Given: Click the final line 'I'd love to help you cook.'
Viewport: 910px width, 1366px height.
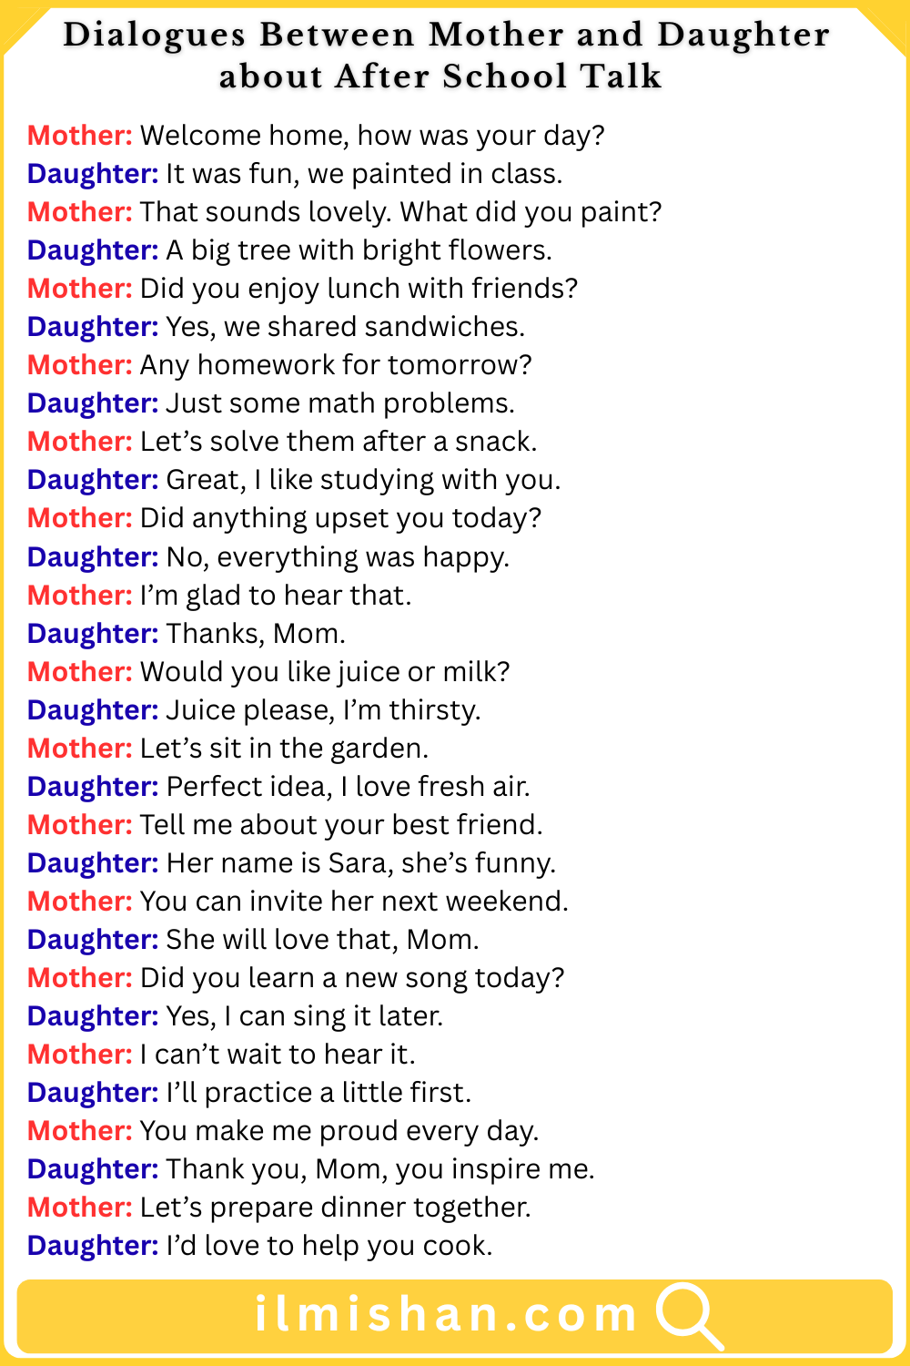Looking at the screenshot, I should pos(329,1246).
